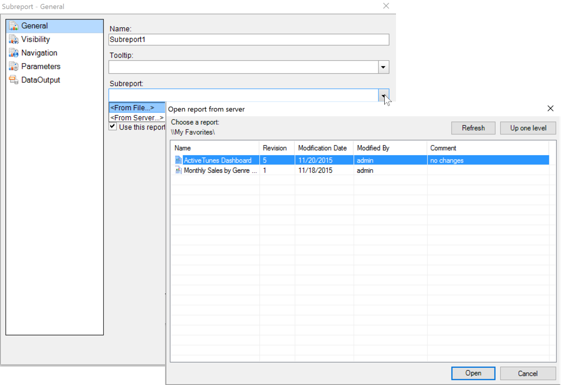Click the Navigation page icon
This screenshot has width=561, height=385.
[x=14, y=53]
